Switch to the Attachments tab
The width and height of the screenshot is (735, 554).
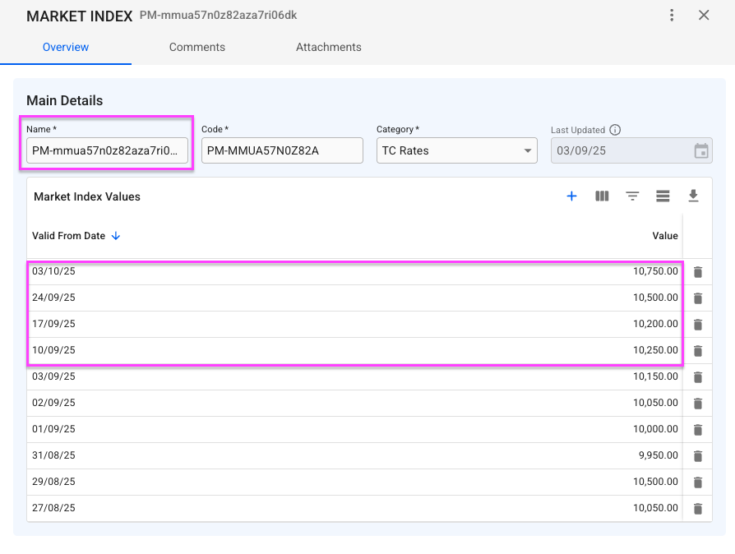329,48
